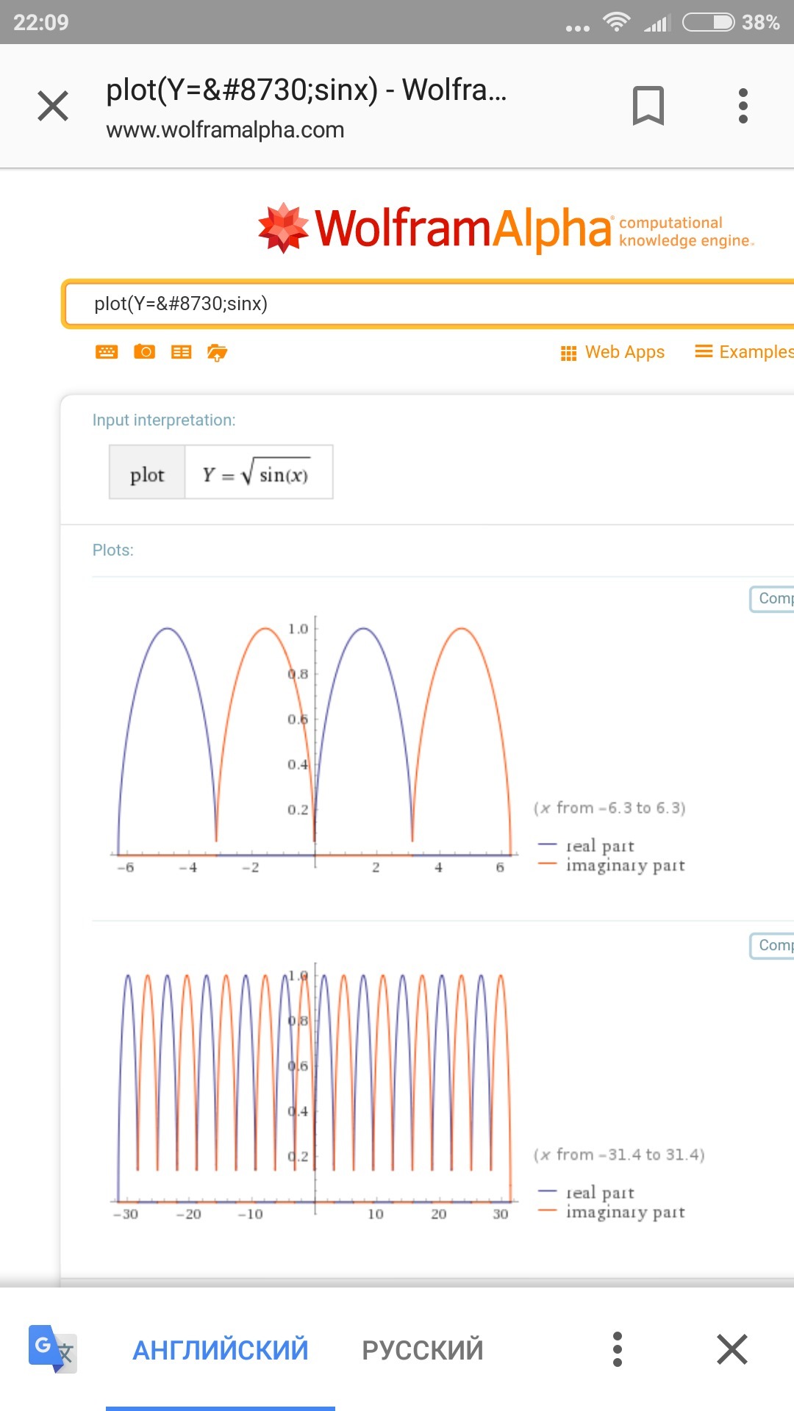Open the Examples menu
794x1411 pixels.
(744, 352)
